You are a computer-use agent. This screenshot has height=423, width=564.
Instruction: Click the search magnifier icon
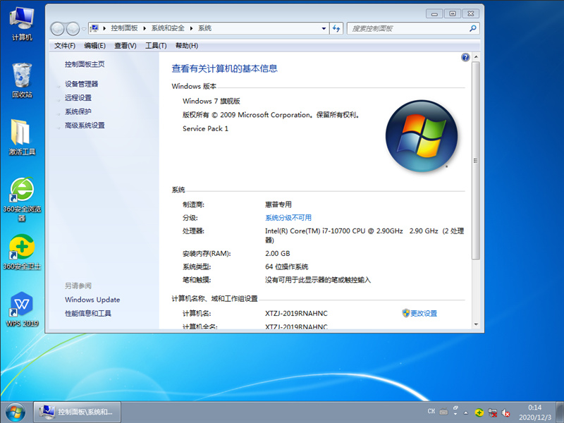473,28
